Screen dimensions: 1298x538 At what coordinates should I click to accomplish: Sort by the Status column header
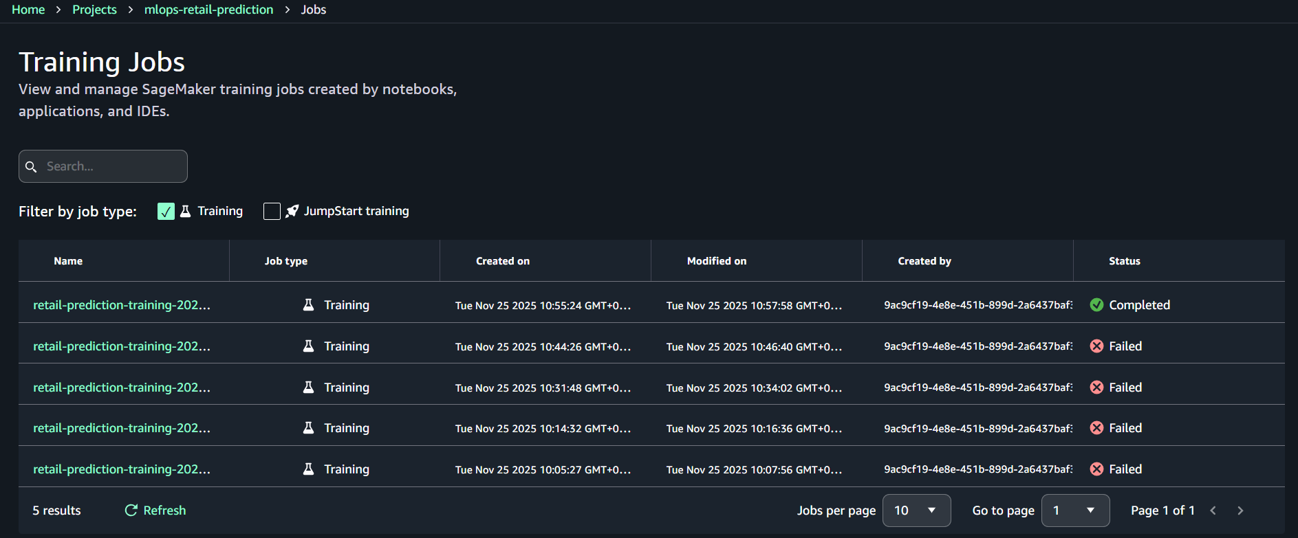(1125, 261)
